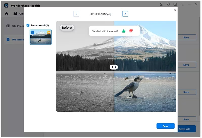Open the headset support icon

(x=168, y=5)
